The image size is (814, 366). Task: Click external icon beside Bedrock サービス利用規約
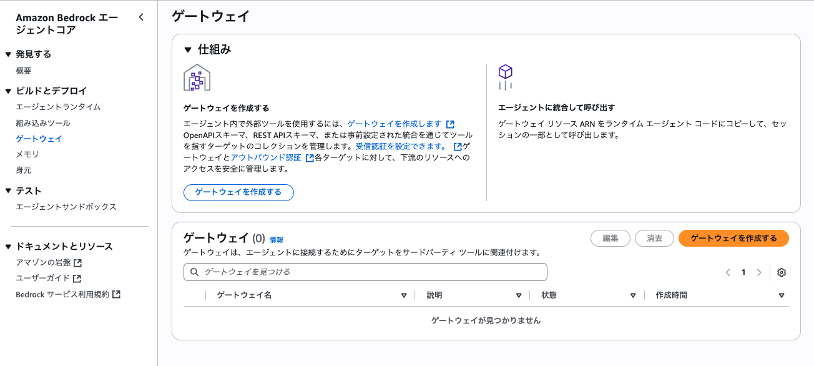(x=117, y=294)
